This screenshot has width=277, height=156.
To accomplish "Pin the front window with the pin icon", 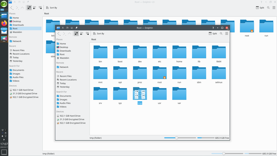I will point(76,28).
